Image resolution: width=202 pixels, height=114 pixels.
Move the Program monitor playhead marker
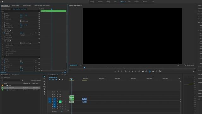click(x=85, y=67)
